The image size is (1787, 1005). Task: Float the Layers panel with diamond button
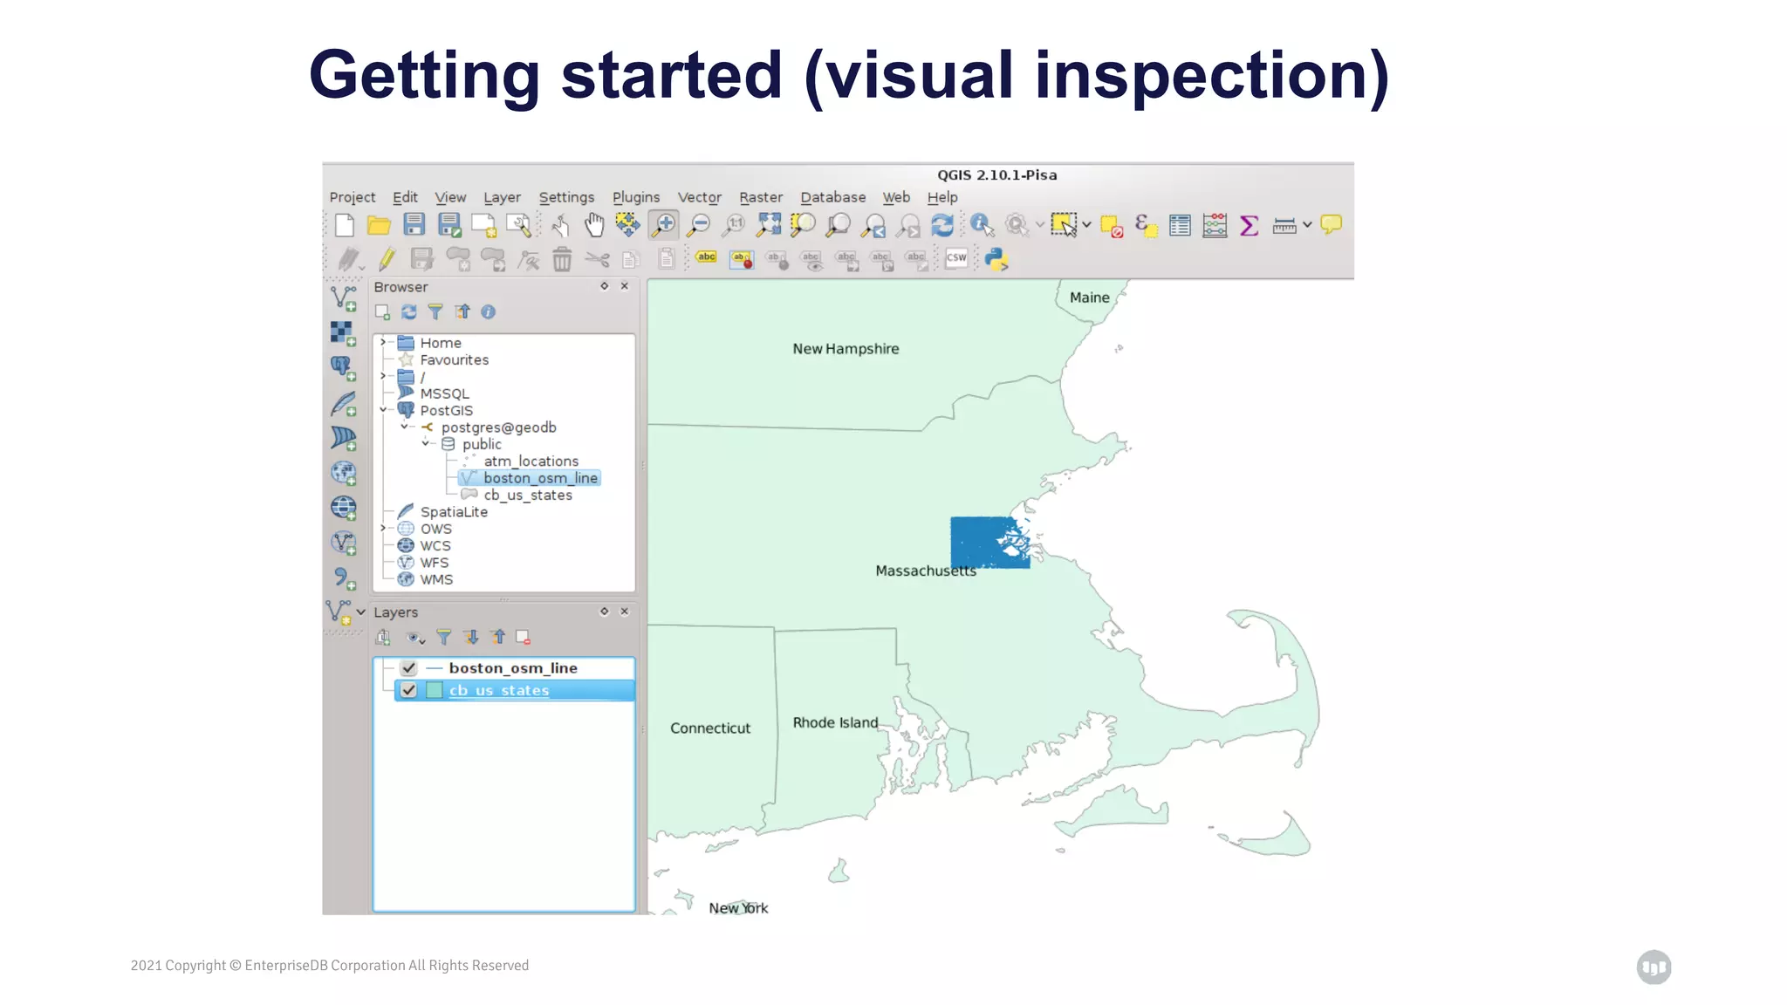604,612
